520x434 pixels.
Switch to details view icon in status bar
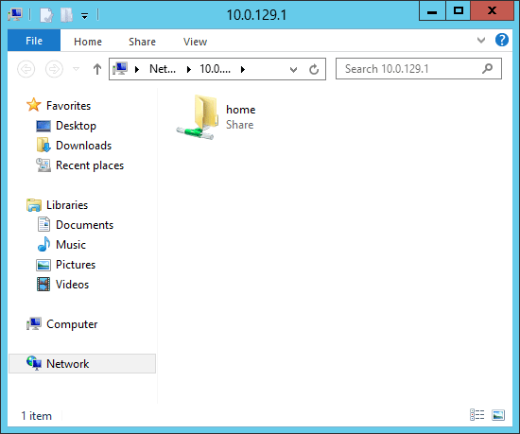pos(477,415)
